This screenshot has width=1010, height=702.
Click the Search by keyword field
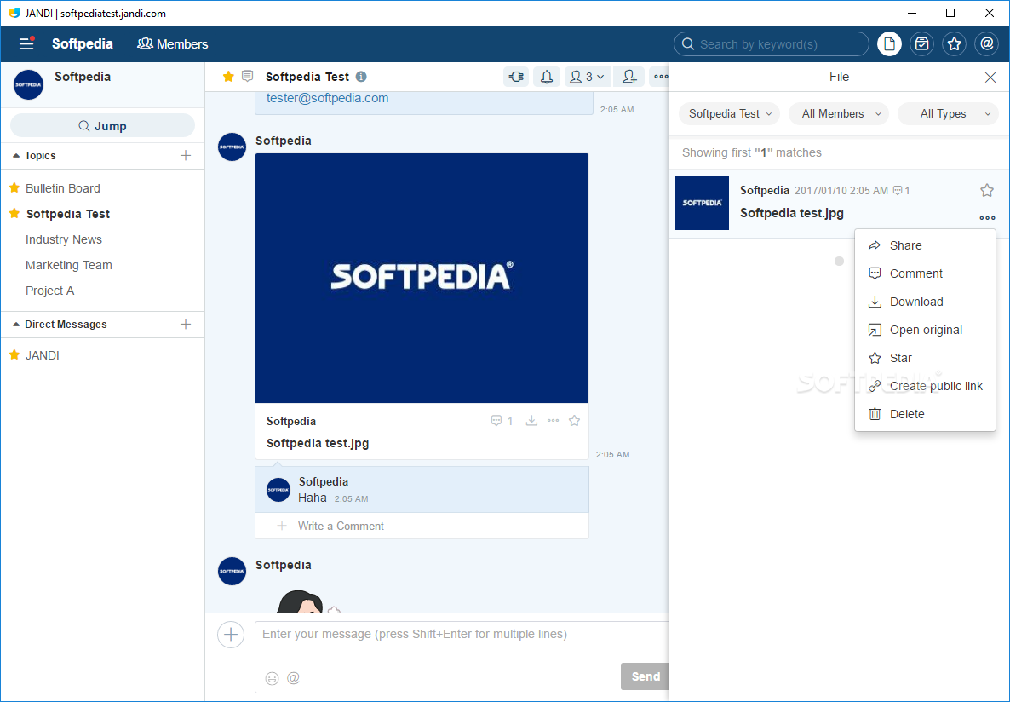coord(771,43)
